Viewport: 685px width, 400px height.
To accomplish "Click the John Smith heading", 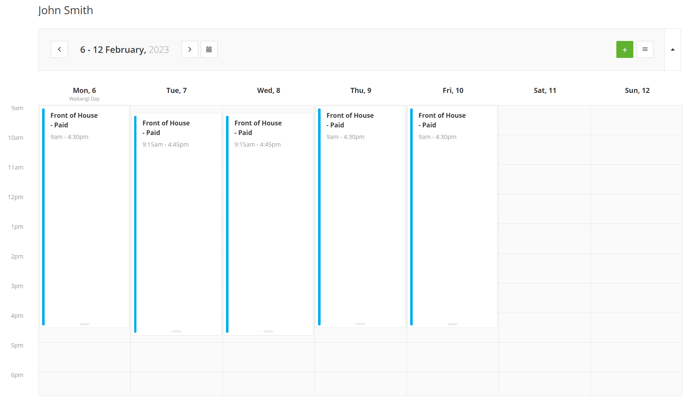I will tap(66, 10).
